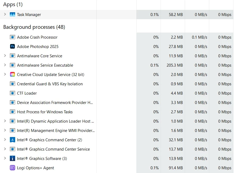Select Device Association Framework Provider row name
The height and width of the screenshot is (173, 235).
[x=55, y=103]
